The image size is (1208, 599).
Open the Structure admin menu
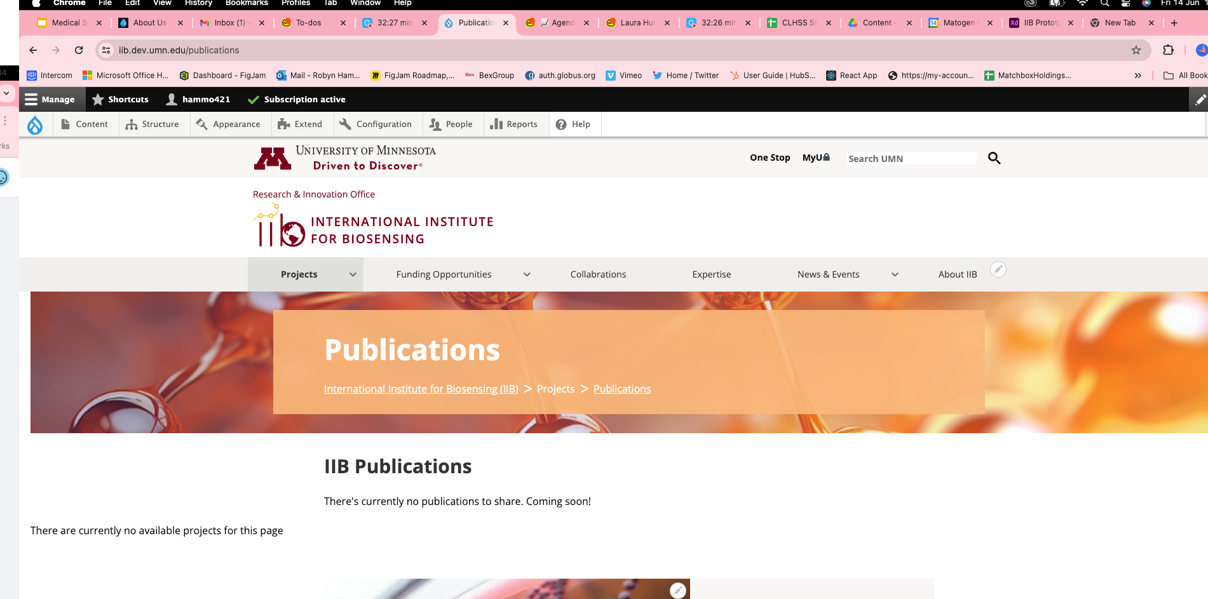(153, 125)
